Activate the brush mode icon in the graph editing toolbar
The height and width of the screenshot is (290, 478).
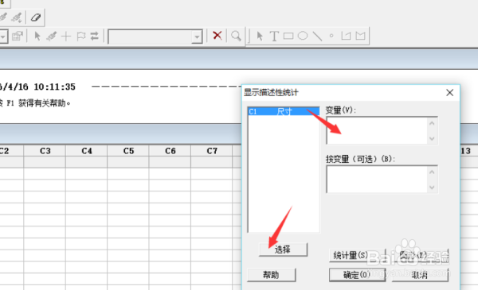[52, 37]
